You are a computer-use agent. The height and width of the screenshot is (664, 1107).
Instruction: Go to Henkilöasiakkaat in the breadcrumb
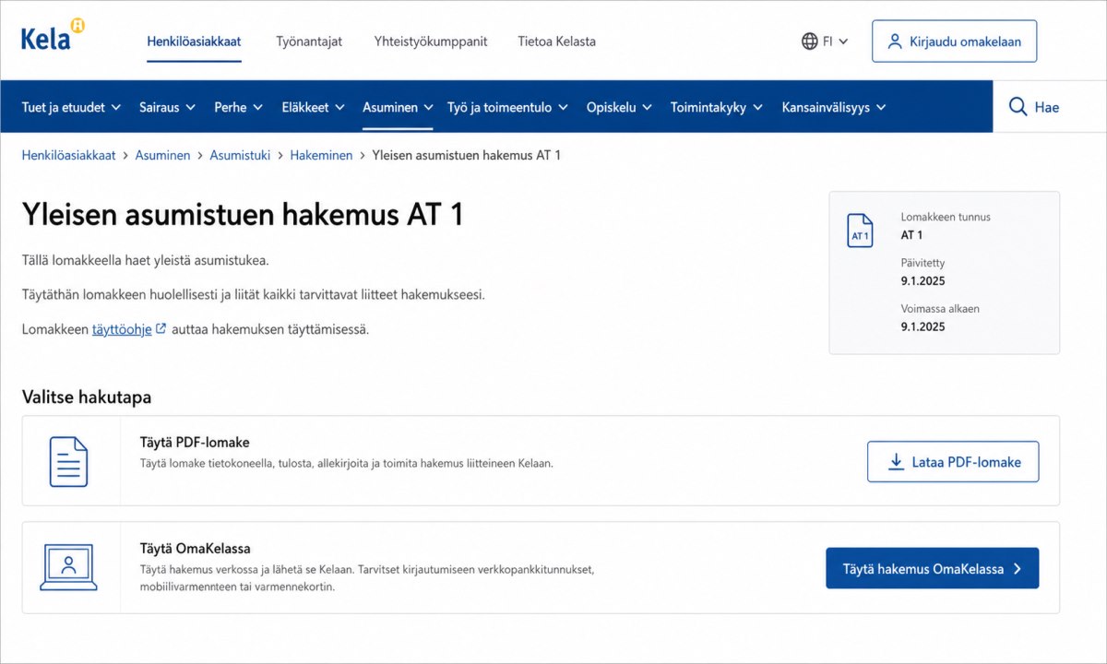click(x=68, y=155)
